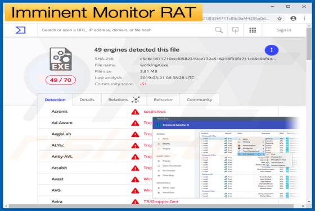Screen dimensions: 315x211
Task: Switch to the Details tab
Action: coord(87,99)
